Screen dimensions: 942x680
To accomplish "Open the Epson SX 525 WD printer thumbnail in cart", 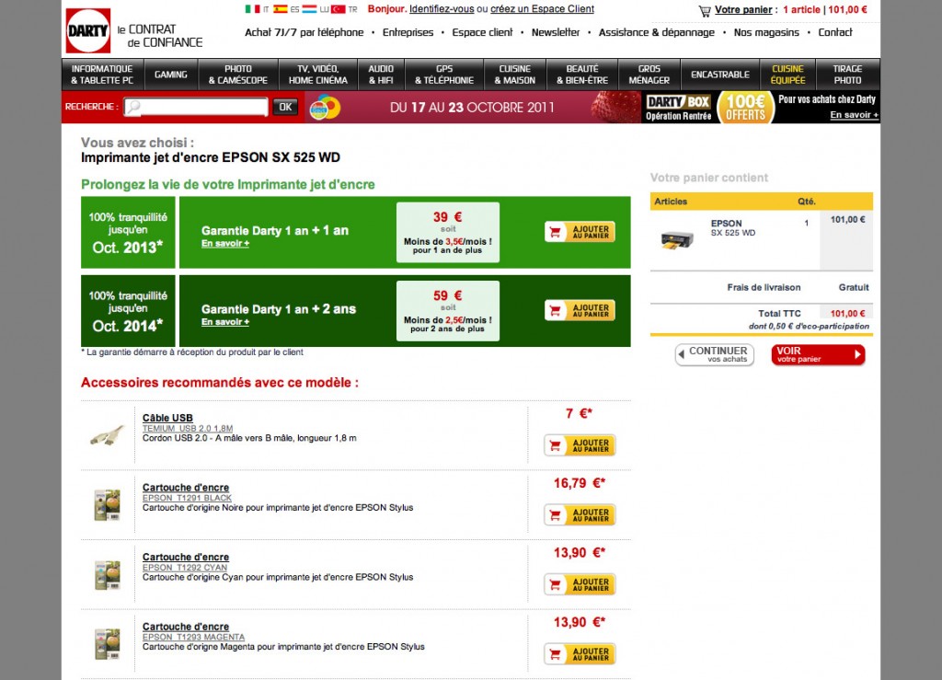I will pos(677,239).
